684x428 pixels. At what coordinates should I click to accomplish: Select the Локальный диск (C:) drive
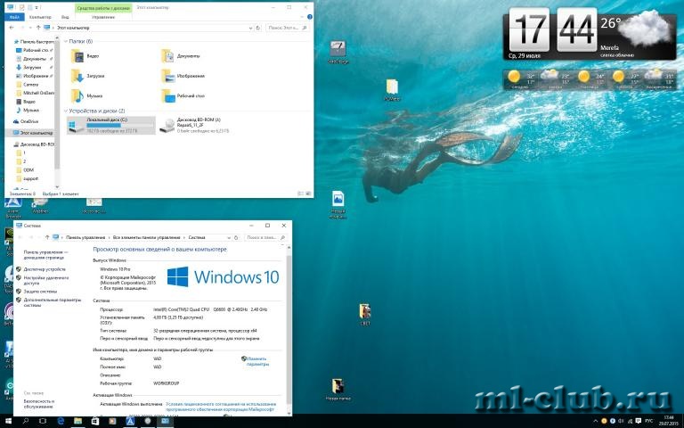point(98,125)
